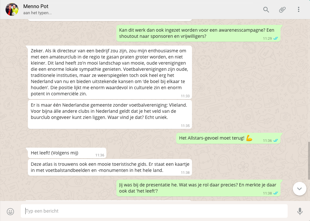Click the chat scrollbar thumb

click(309, 161)
